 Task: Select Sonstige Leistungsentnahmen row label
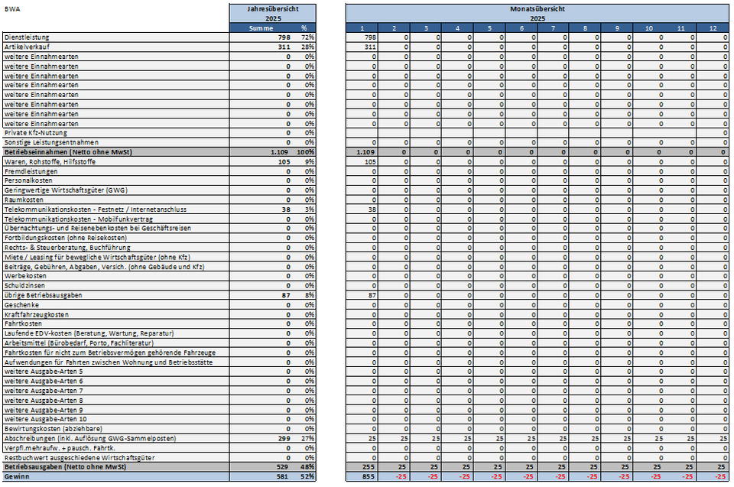[x=51, y=142]
